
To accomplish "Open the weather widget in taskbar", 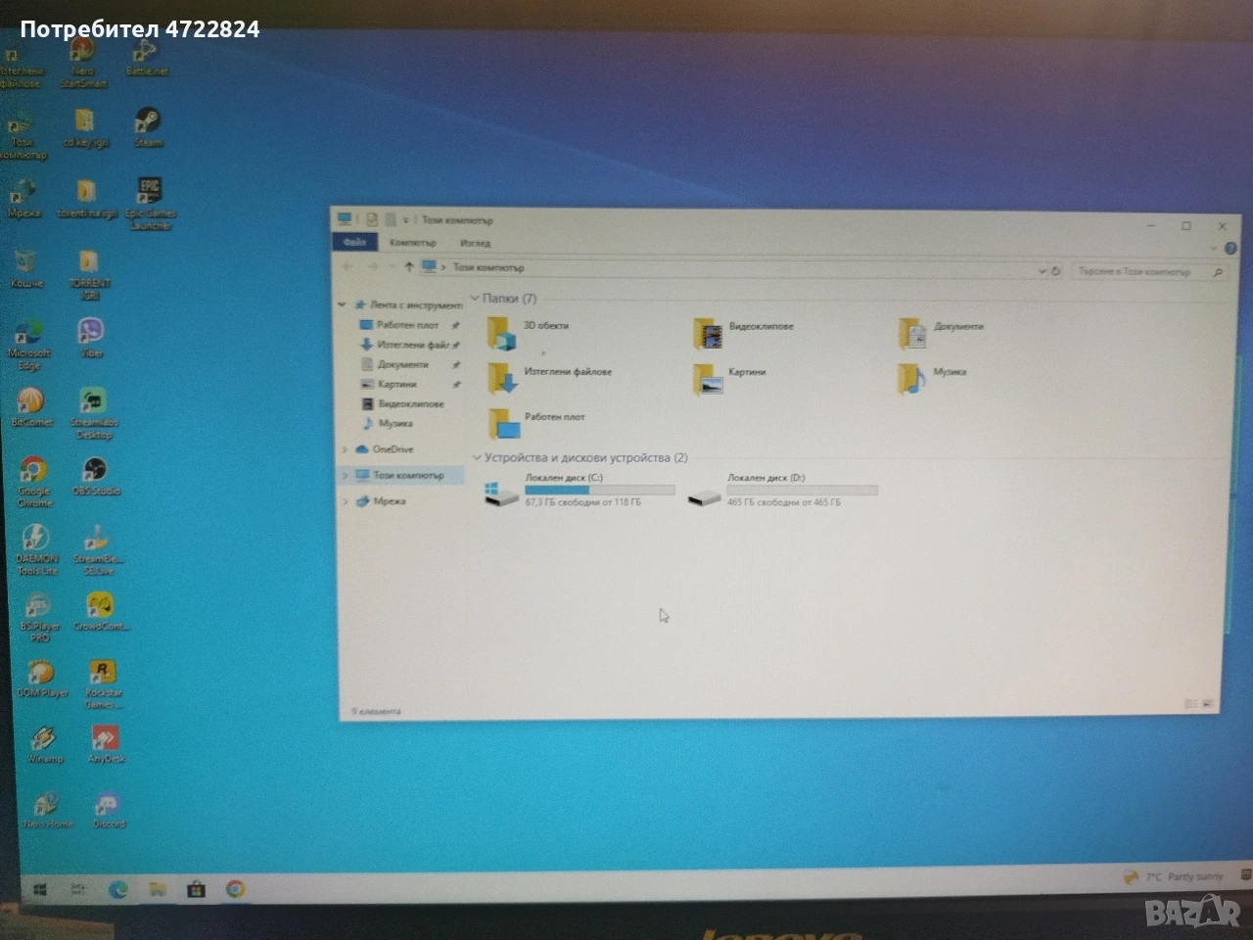I will click(1174, 876).
